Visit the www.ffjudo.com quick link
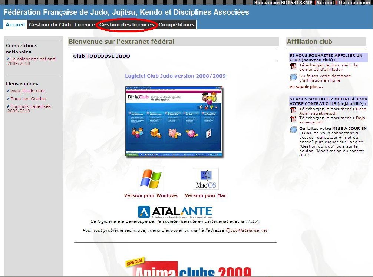Image resolution: width=373 pixels, height=277 pixels. point(27,91)
